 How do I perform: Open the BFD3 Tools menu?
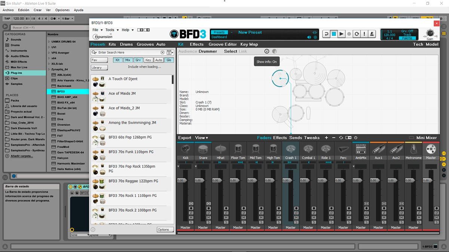(x=112, y=30)
